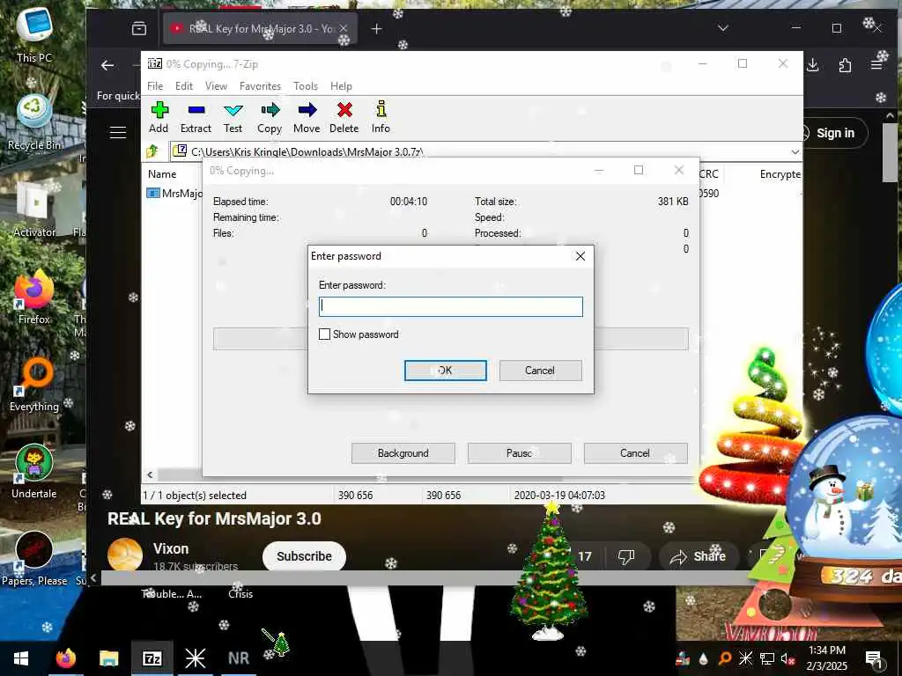Open the Papers, Please desktop shortcut
The width and height of the screenshot is (902, 676).
point(34,559)
